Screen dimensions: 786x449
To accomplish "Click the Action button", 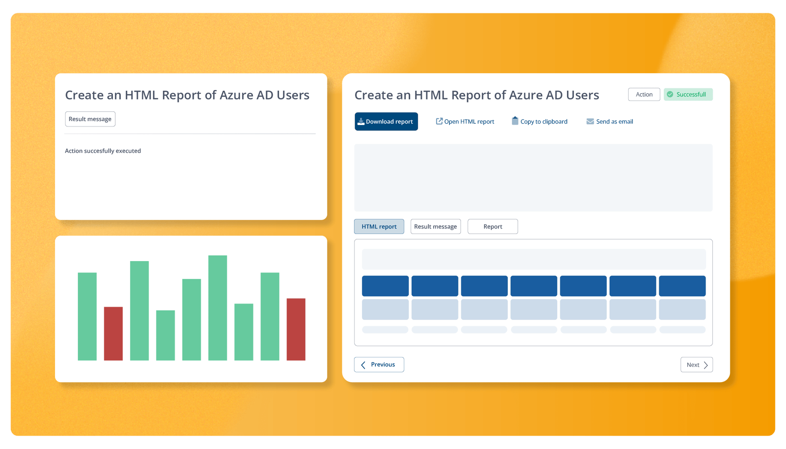I will [x=644, y=94].
